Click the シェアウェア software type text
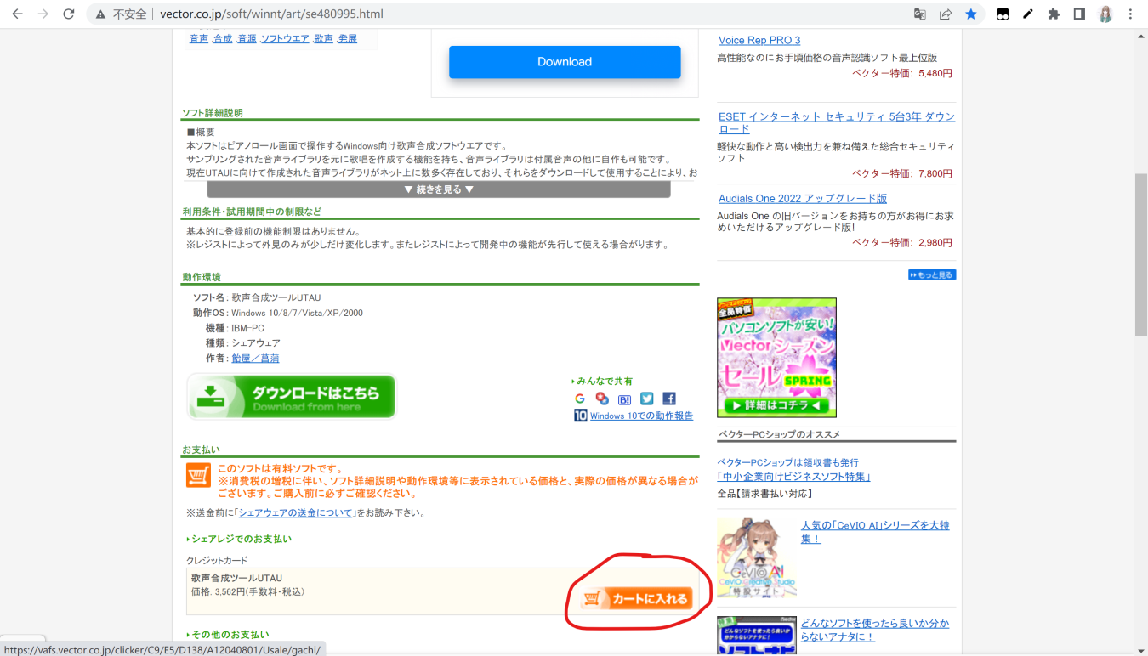 (256, 343)
